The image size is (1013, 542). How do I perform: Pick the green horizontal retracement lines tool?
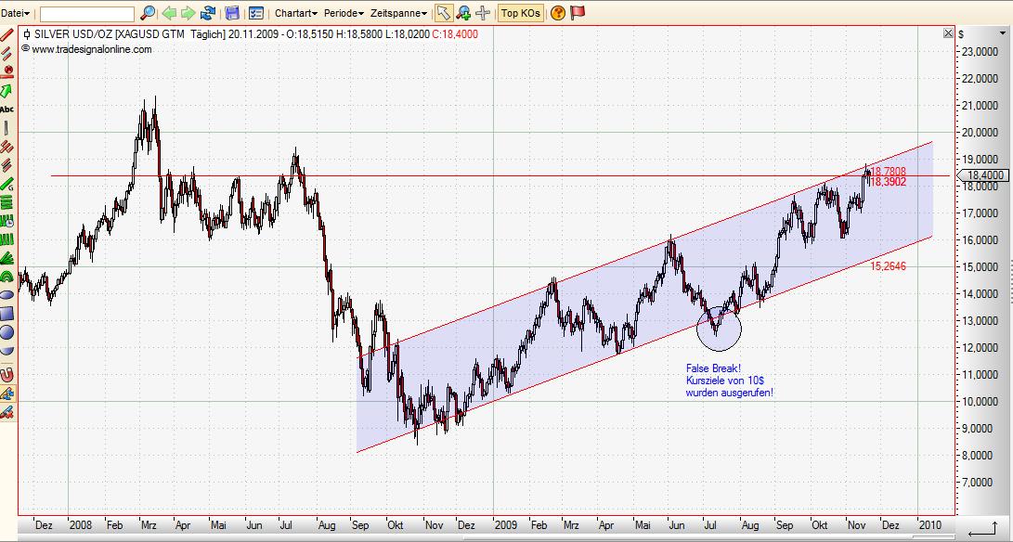click(x=7, y=203)
